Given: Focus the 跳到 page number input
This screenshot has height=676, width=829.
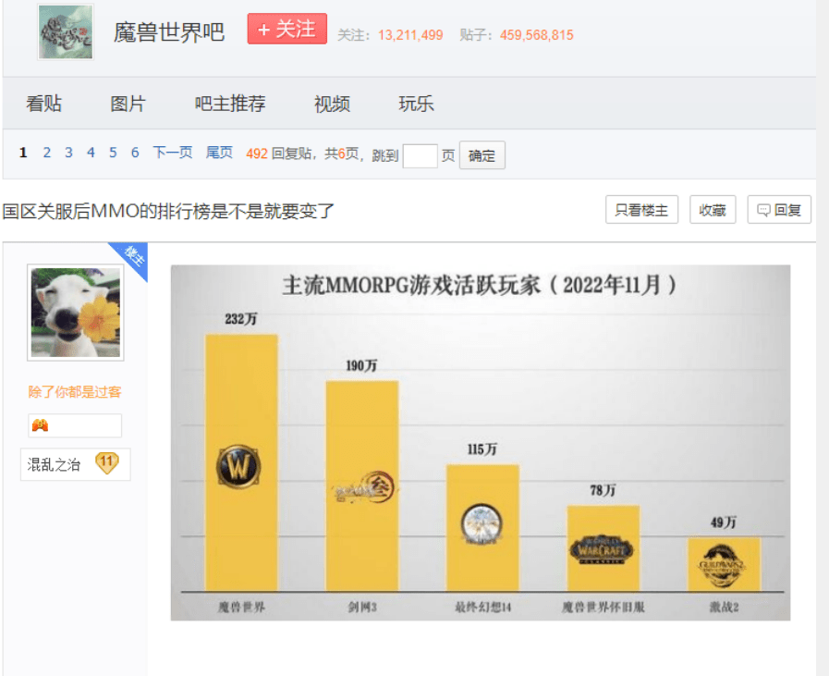Looking at the screenshot, I should click(420, 156).
